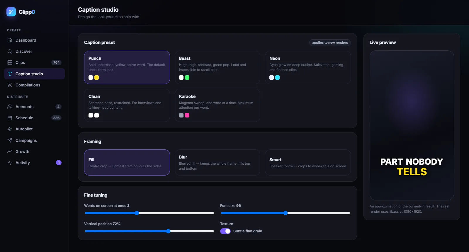
Task: Choose the Beast caption preset
Action: (217, 67)
